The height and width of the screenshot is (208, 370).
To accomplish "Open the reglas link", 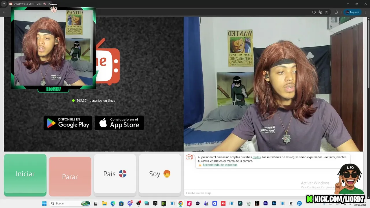I will point(256,157).
